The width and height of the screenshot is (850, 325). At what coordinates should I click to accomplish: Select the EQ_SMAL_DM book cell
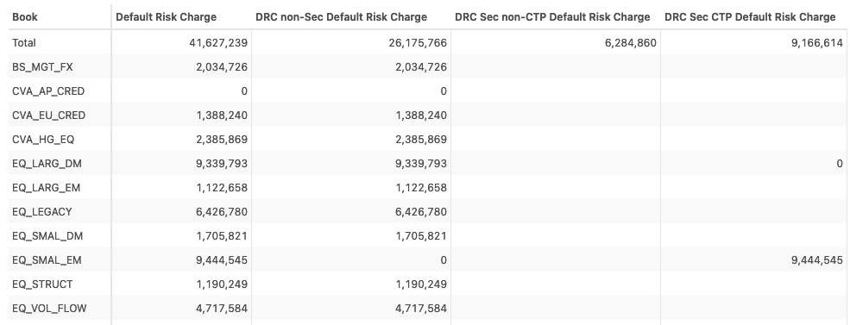[47, 236]
